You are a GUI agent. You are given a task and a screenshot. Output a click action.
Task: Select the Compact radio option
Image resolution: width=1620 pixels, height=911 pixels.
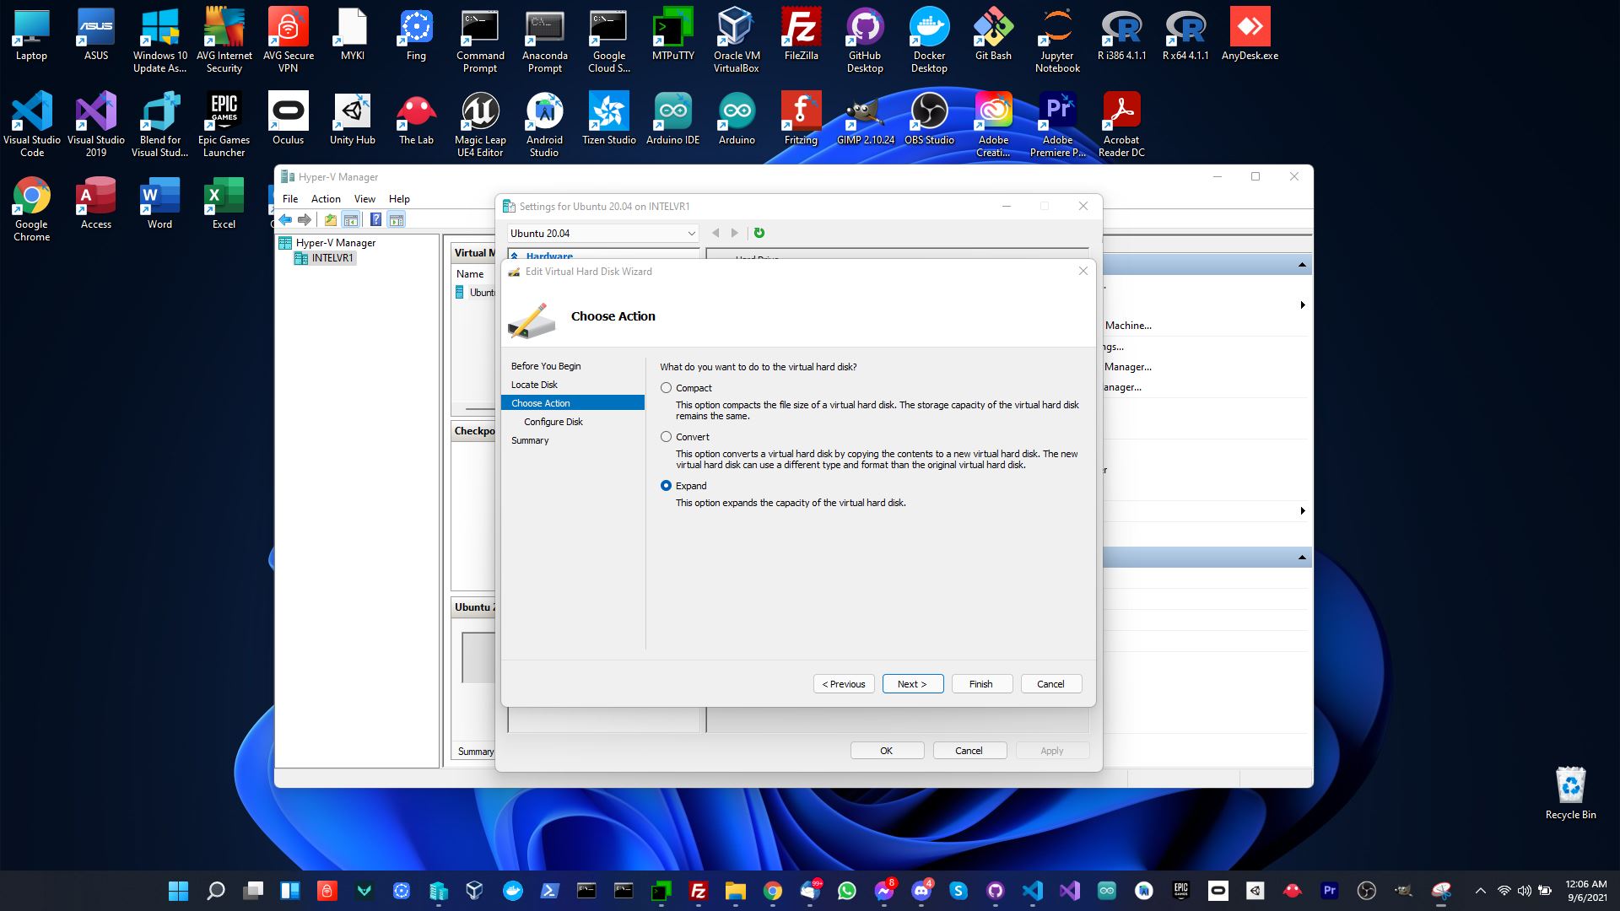[x=667, y=388]
